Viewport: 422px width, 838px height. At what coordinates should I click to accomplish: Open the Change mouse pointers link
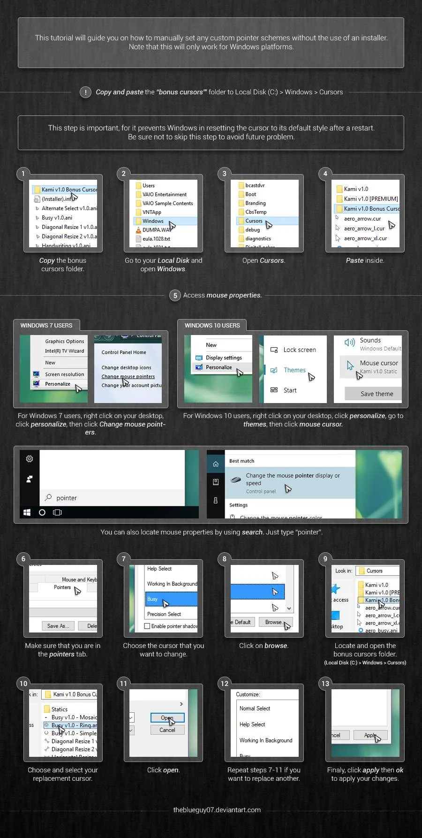point(128,376)
